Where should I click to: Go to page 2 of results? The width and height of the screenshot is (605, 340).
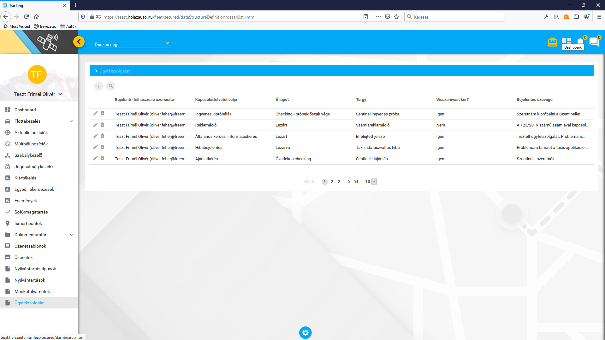click(x=332, y=182)
